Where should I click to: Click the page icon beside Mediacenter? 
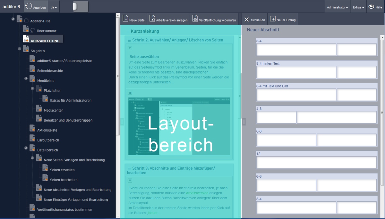(x=39, y=110)
